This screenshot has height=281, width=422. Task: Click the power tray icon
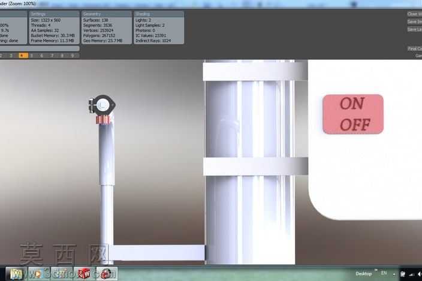pyautogui.click(x=403, y=274)
